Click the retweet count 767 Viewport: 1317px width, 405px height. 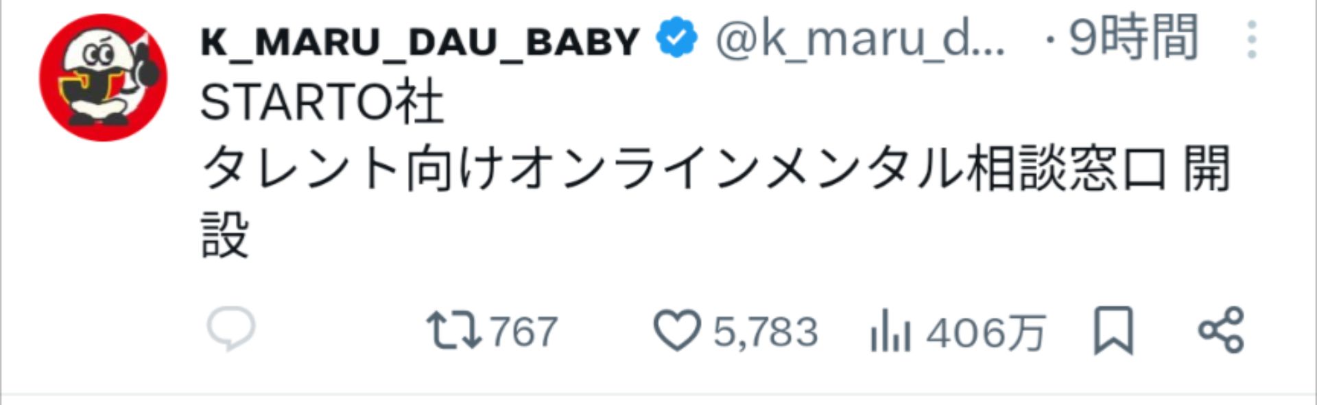pos(525,332)
